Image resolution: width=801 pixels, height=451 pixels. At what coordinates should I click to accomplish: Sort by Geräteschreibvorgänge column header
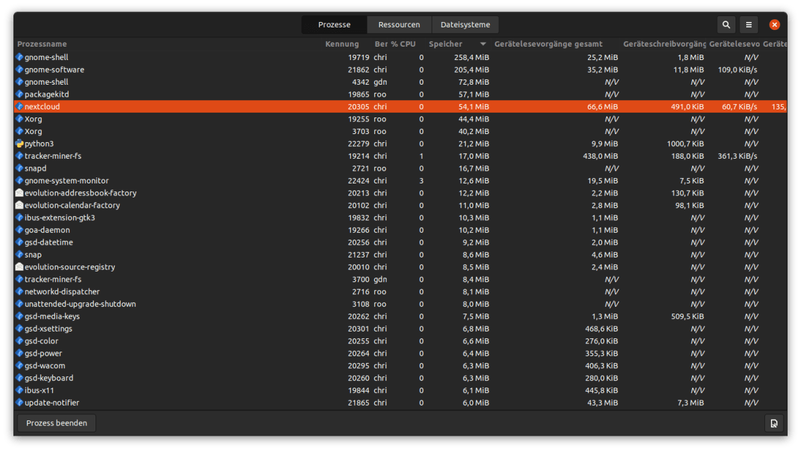point(664,44)
